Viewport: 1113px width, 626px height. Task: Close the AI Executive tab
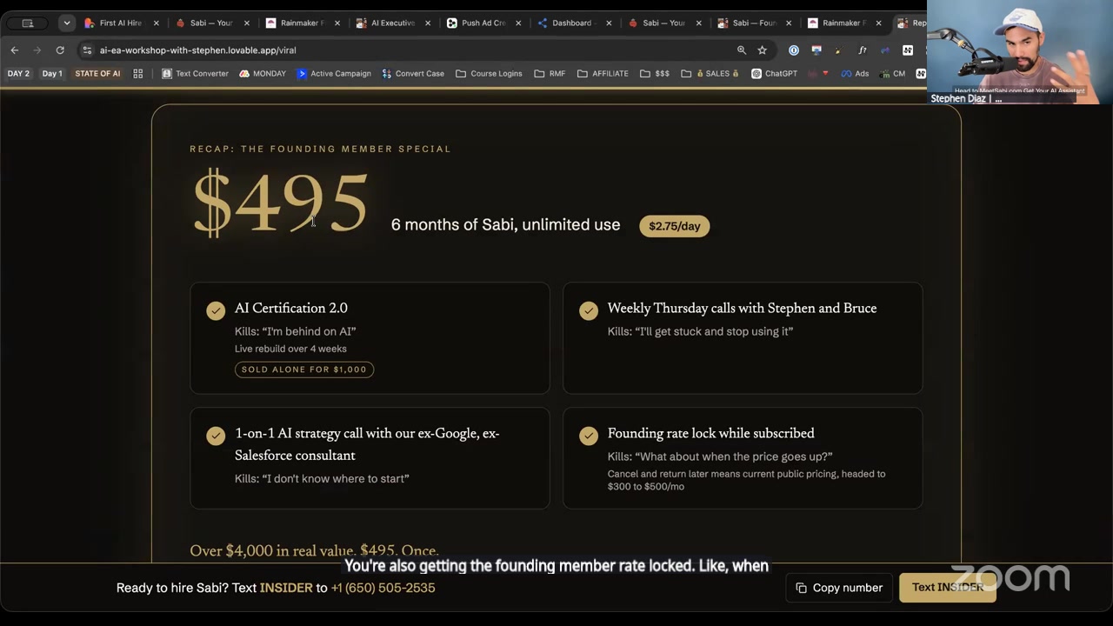click(x=428, y=23)
